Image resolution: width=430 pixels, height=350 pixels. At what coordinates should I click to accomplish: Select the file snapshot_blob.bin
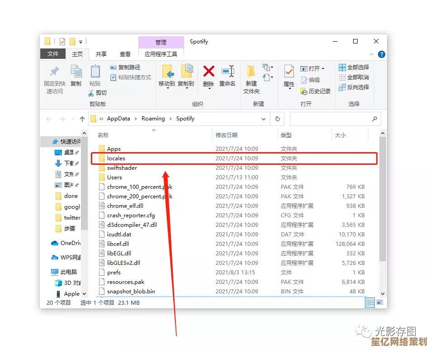coord(232,291)
